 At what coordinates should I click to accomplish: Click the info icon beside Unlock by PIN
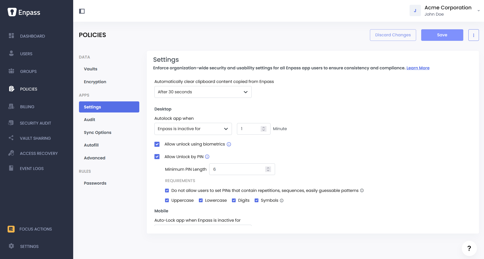[207, 157]
